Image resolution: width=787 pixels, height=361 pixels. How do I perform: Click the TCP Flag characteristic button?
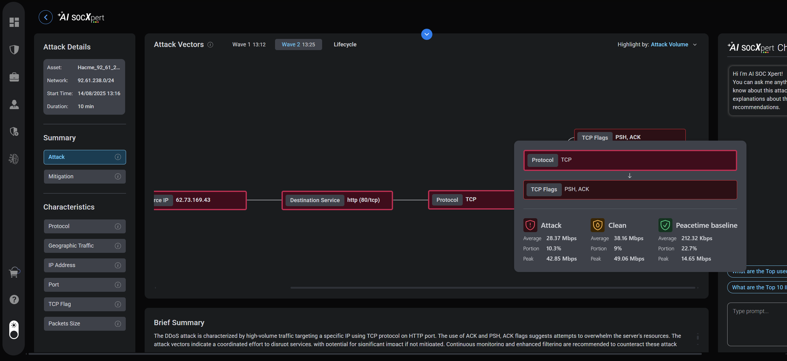pyautogui.click(x=85, y=304)
